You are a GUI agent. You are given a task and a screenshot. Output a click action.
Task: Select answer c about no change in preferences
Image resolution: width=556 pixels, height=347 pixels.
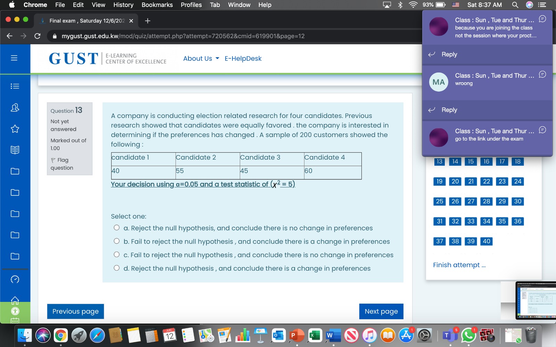coord(116,254)
